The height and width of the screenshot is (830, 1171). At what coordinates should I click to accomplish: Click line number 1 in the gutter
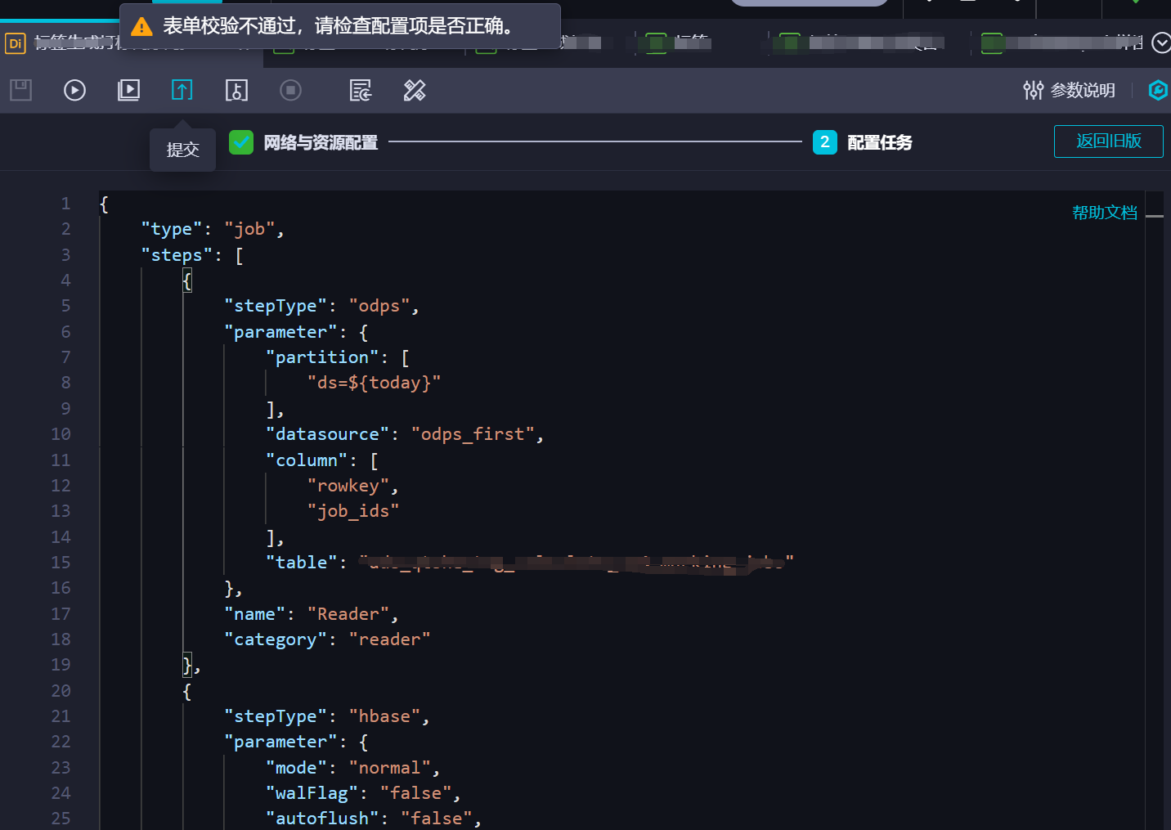tap(65, 204)
